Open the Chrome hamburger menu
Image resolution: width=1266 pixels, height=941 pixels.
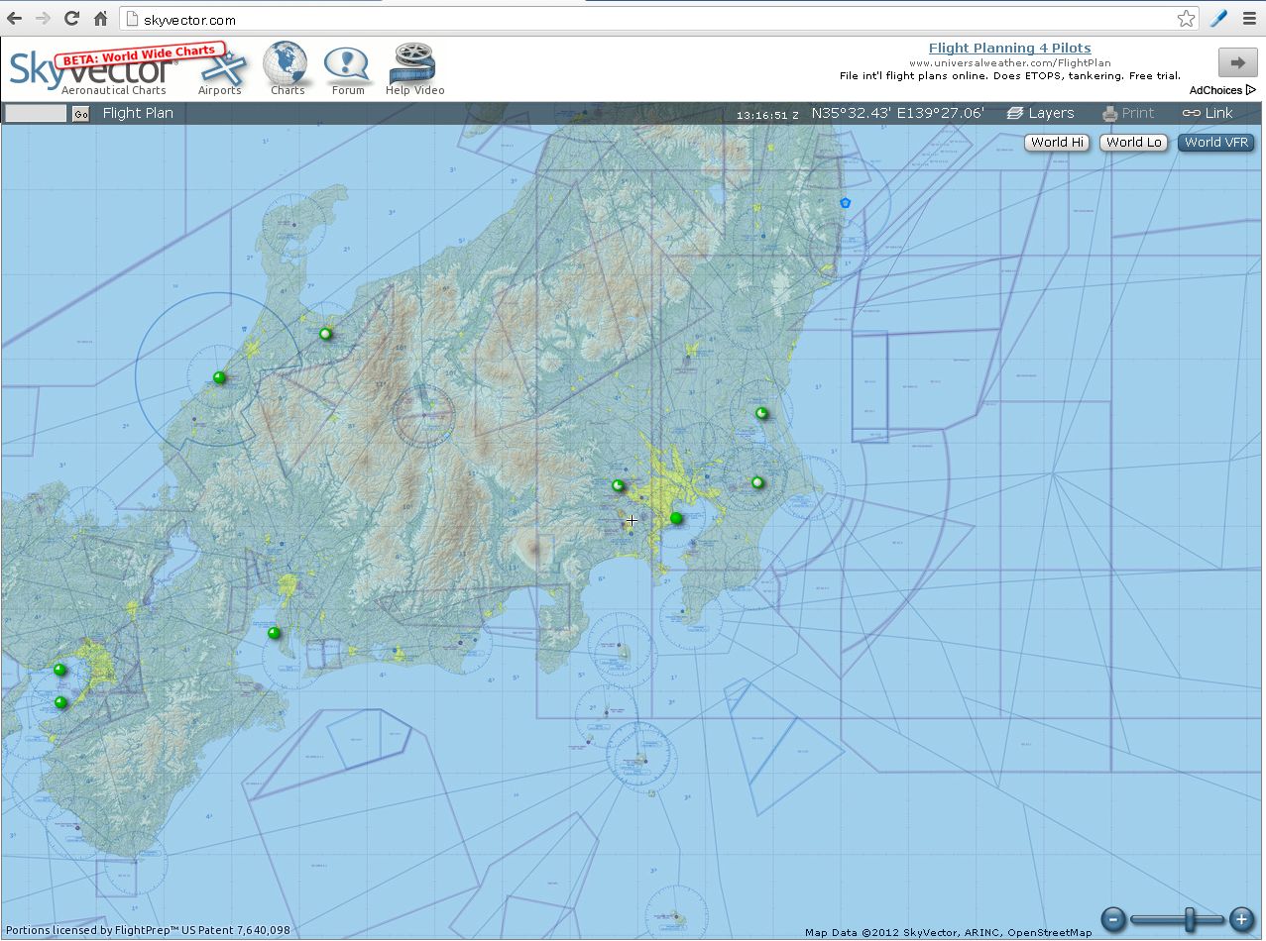[x=1249, y=18]
